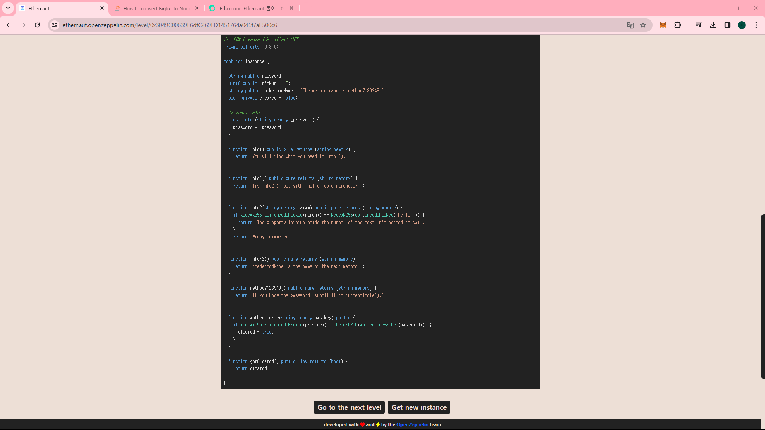Click 'return cleared;' code line
This screenshot has width=765, height=430.
click(251, 369)
